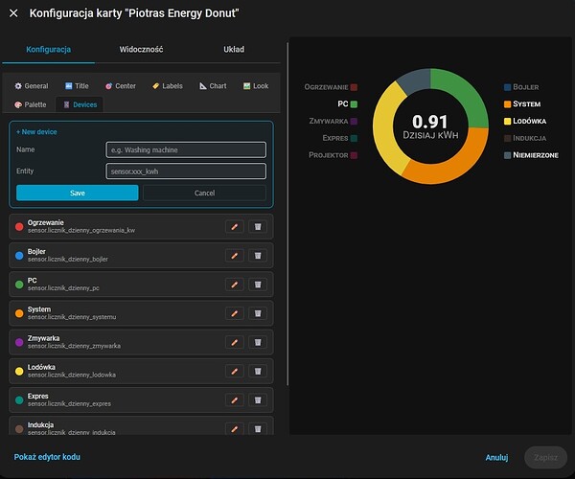Edit the Lodówka device with pencil icon
575x479 pixels.
[x=235, y=372]
